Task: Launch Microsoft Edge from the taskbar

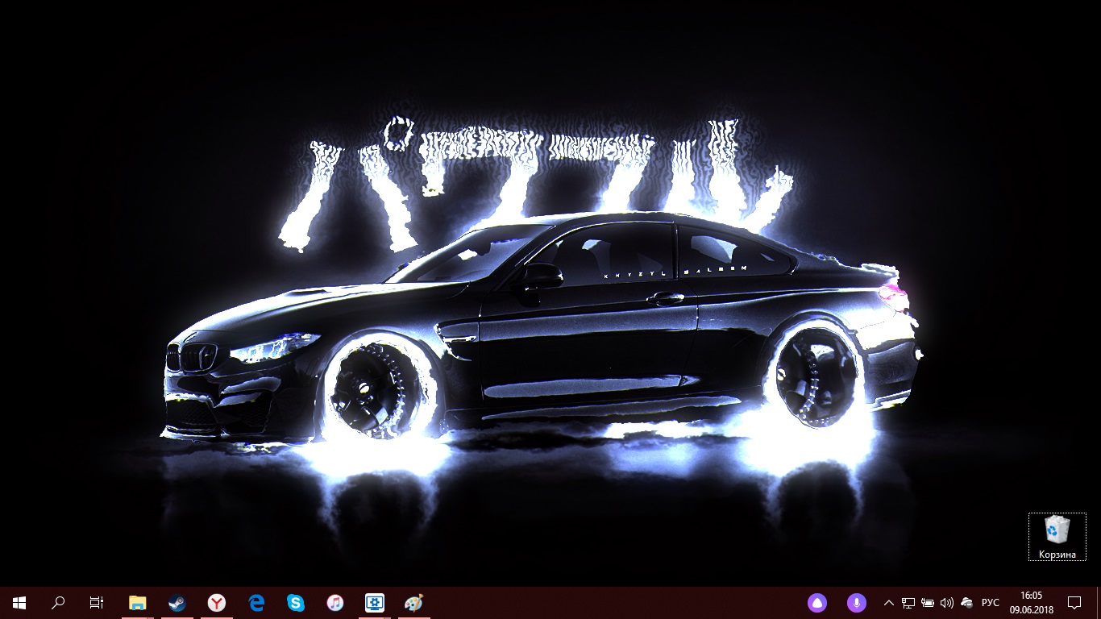Action: (256, 602)
